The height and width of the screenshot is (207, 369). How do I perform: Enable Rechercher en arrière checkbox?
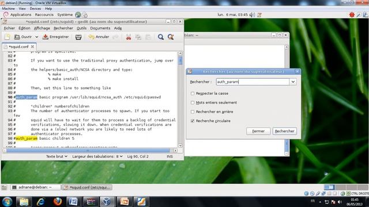pyautogui.click(x=193, y=112)
